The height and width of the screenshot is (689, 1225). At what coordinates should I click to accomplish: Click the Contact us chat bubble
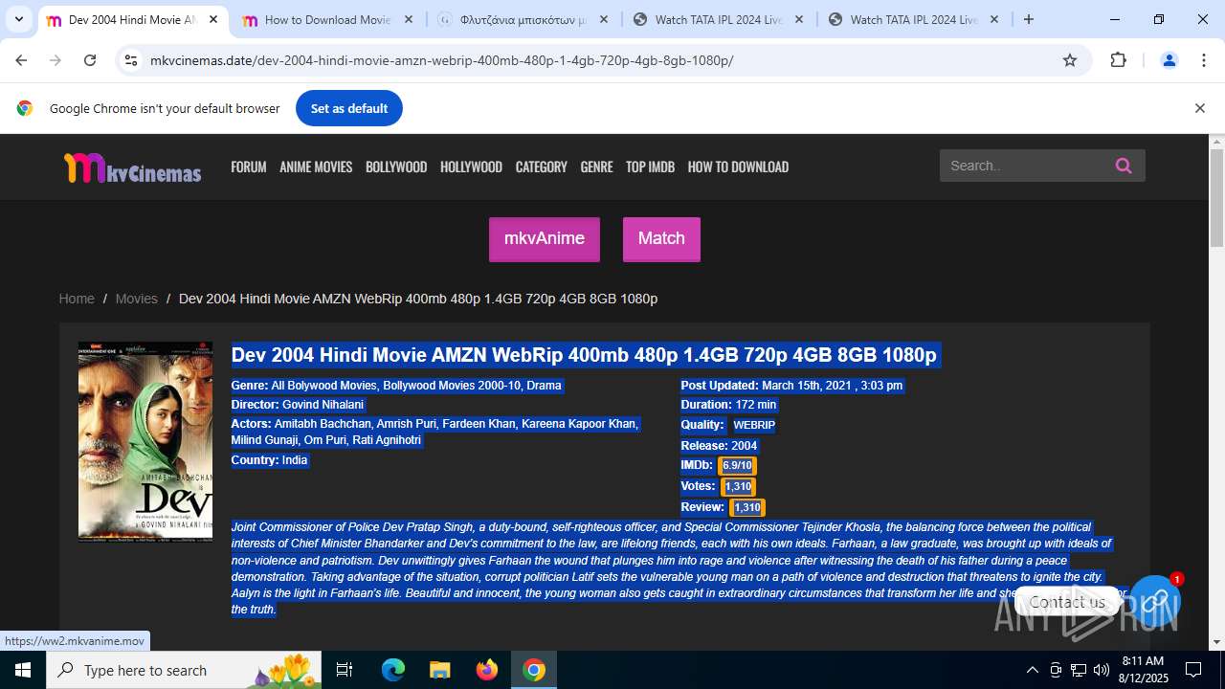click(1066, 602)
